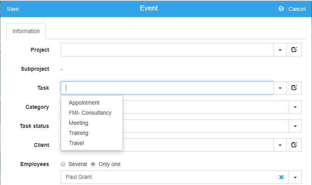Screen dimensions: 312x185
Task: Open the employee selection dropdown arrow
Action: (x=295, y=178)
